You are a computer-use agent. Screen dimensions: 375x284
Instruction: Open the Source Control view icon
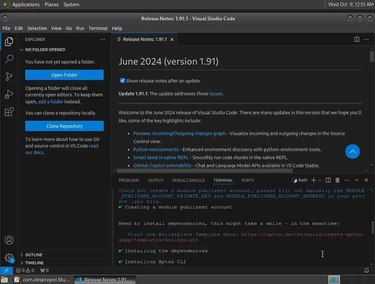click(x=9, y=77)
